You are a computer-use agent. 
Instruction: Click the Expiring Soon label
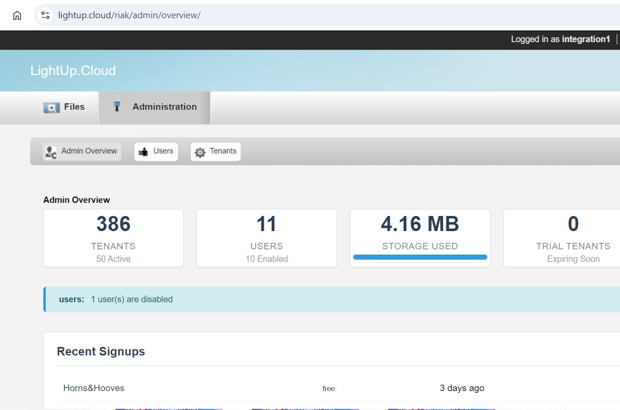[x=573, y=259]
